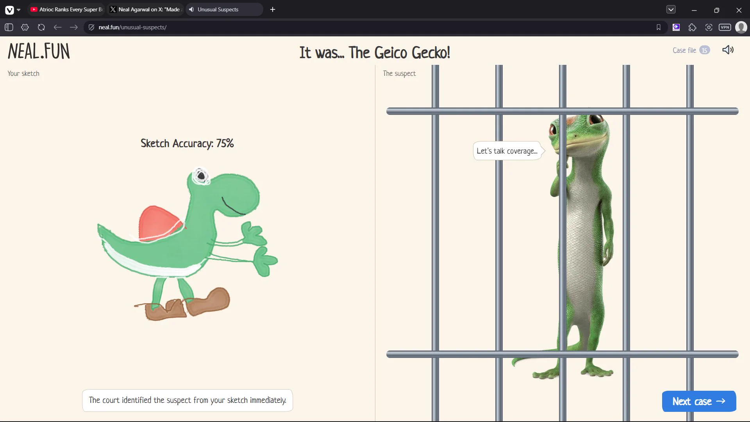
Task: Go back to the previous page
Action: [57, 27]
